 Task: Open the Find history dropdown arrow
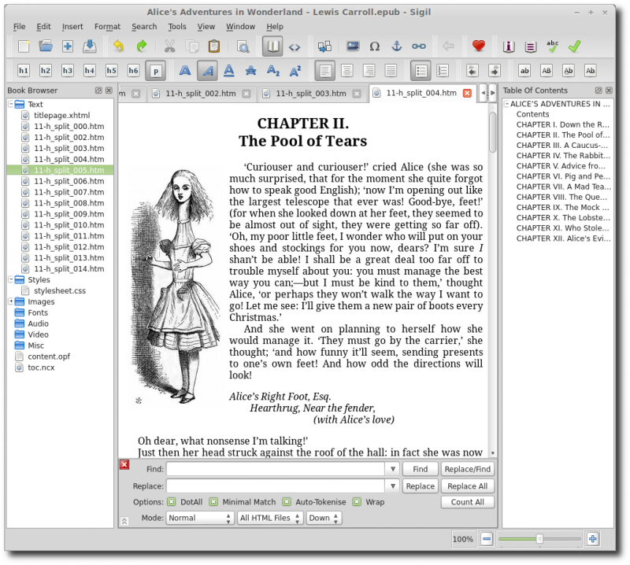tap(392, 469)
